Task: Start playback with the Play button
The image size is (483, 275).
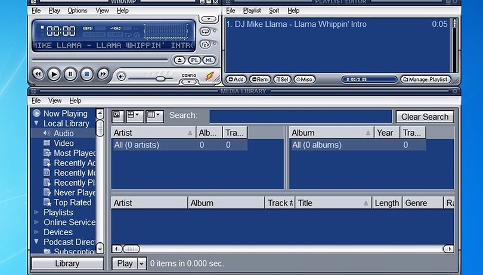Action: click(x=54, y=74)
